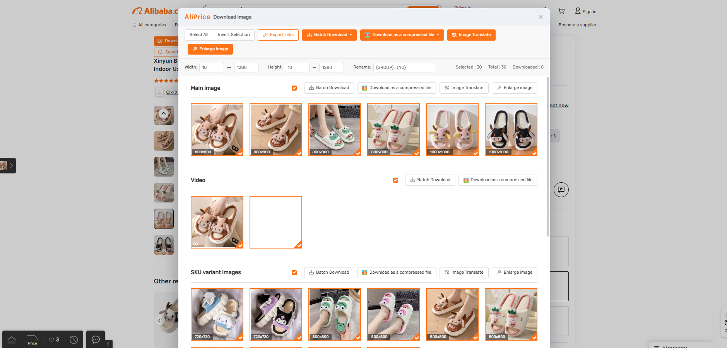Select SKU image of purple Kuromi slippers
727x348 pixels.
pos(276,314)
